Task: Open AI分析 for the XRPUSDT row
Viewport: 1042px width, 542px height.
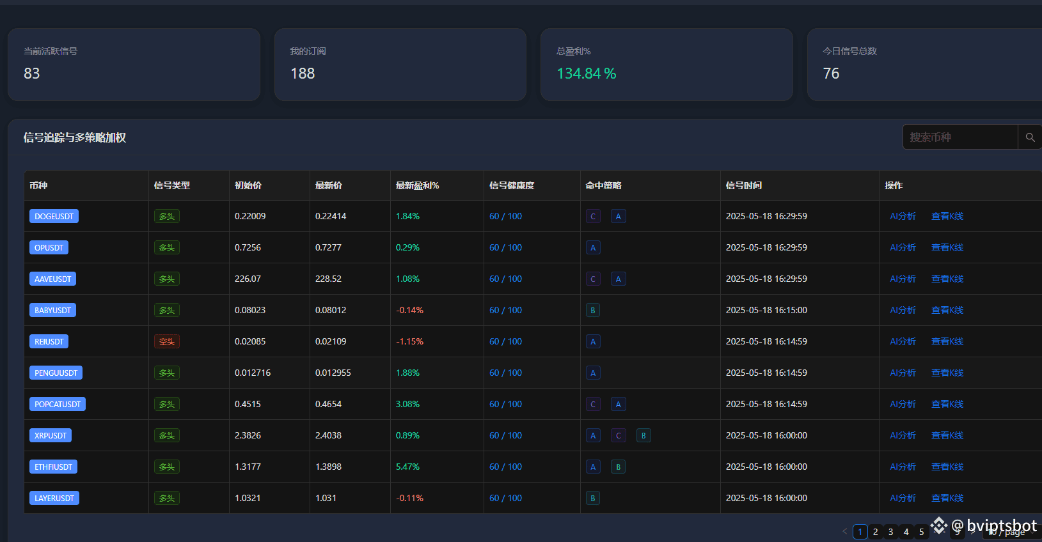Action: pos(903,436)
